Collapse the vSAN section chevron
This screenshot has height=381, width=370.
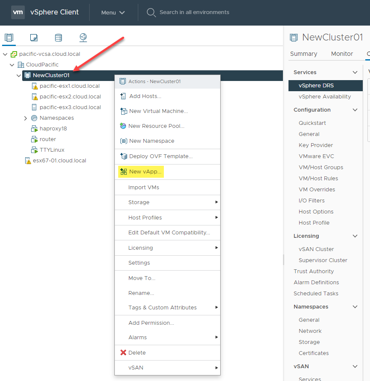(x=355, y=367)
